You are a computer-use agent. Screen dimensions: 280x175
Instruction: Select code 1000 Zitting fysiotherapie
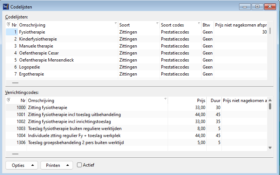coord(136,108)
